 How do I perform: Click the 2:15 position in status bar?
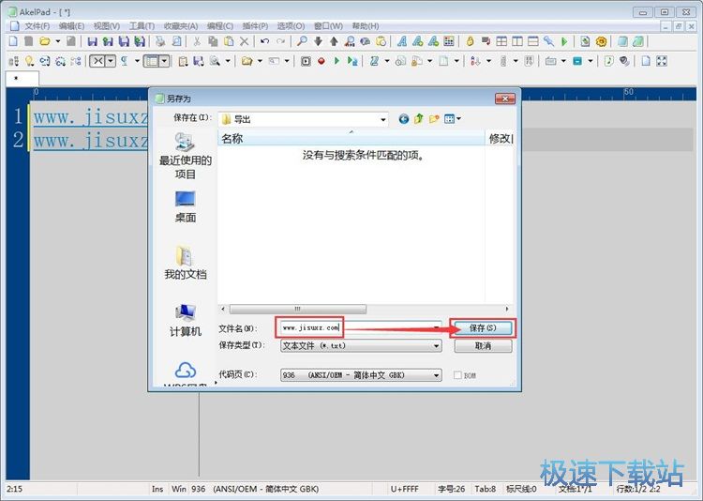click(x=15, y=489)
